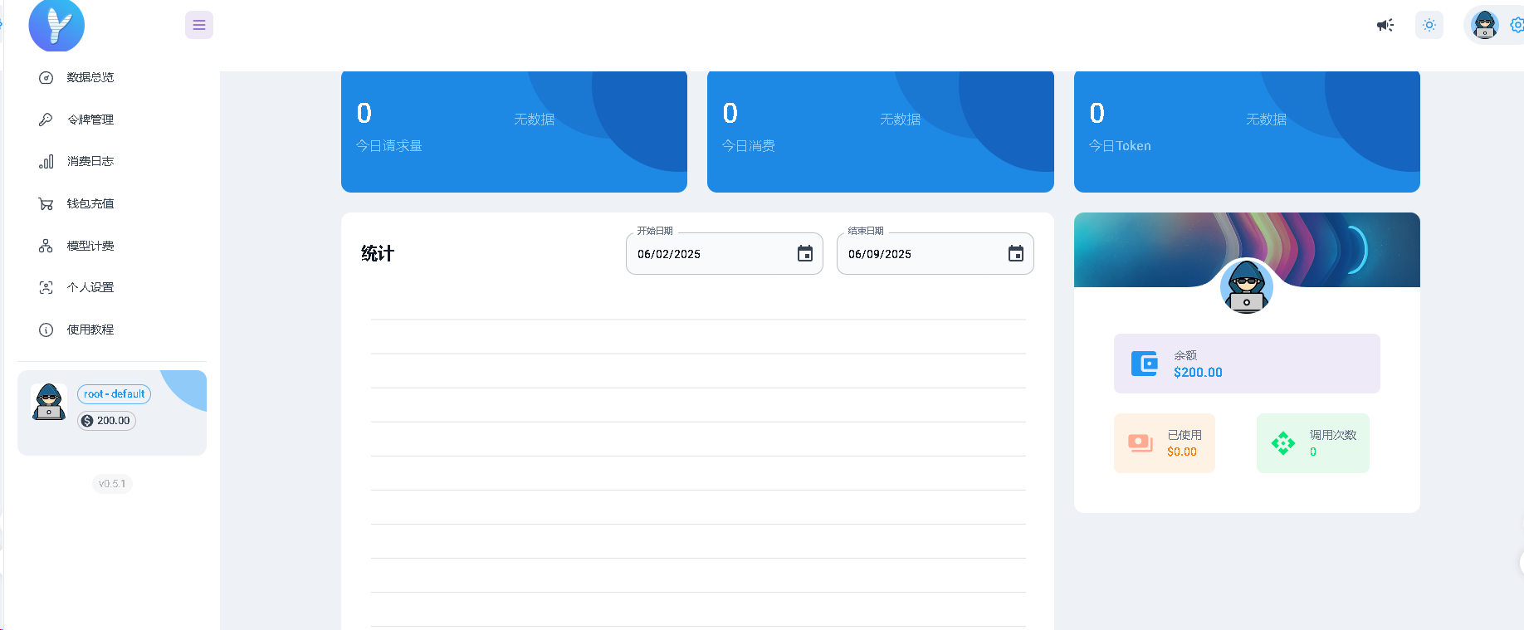Click the 200.00 balance chip in the sidebar
Screen dimensions: 1524x630
[x=106, y=421]
